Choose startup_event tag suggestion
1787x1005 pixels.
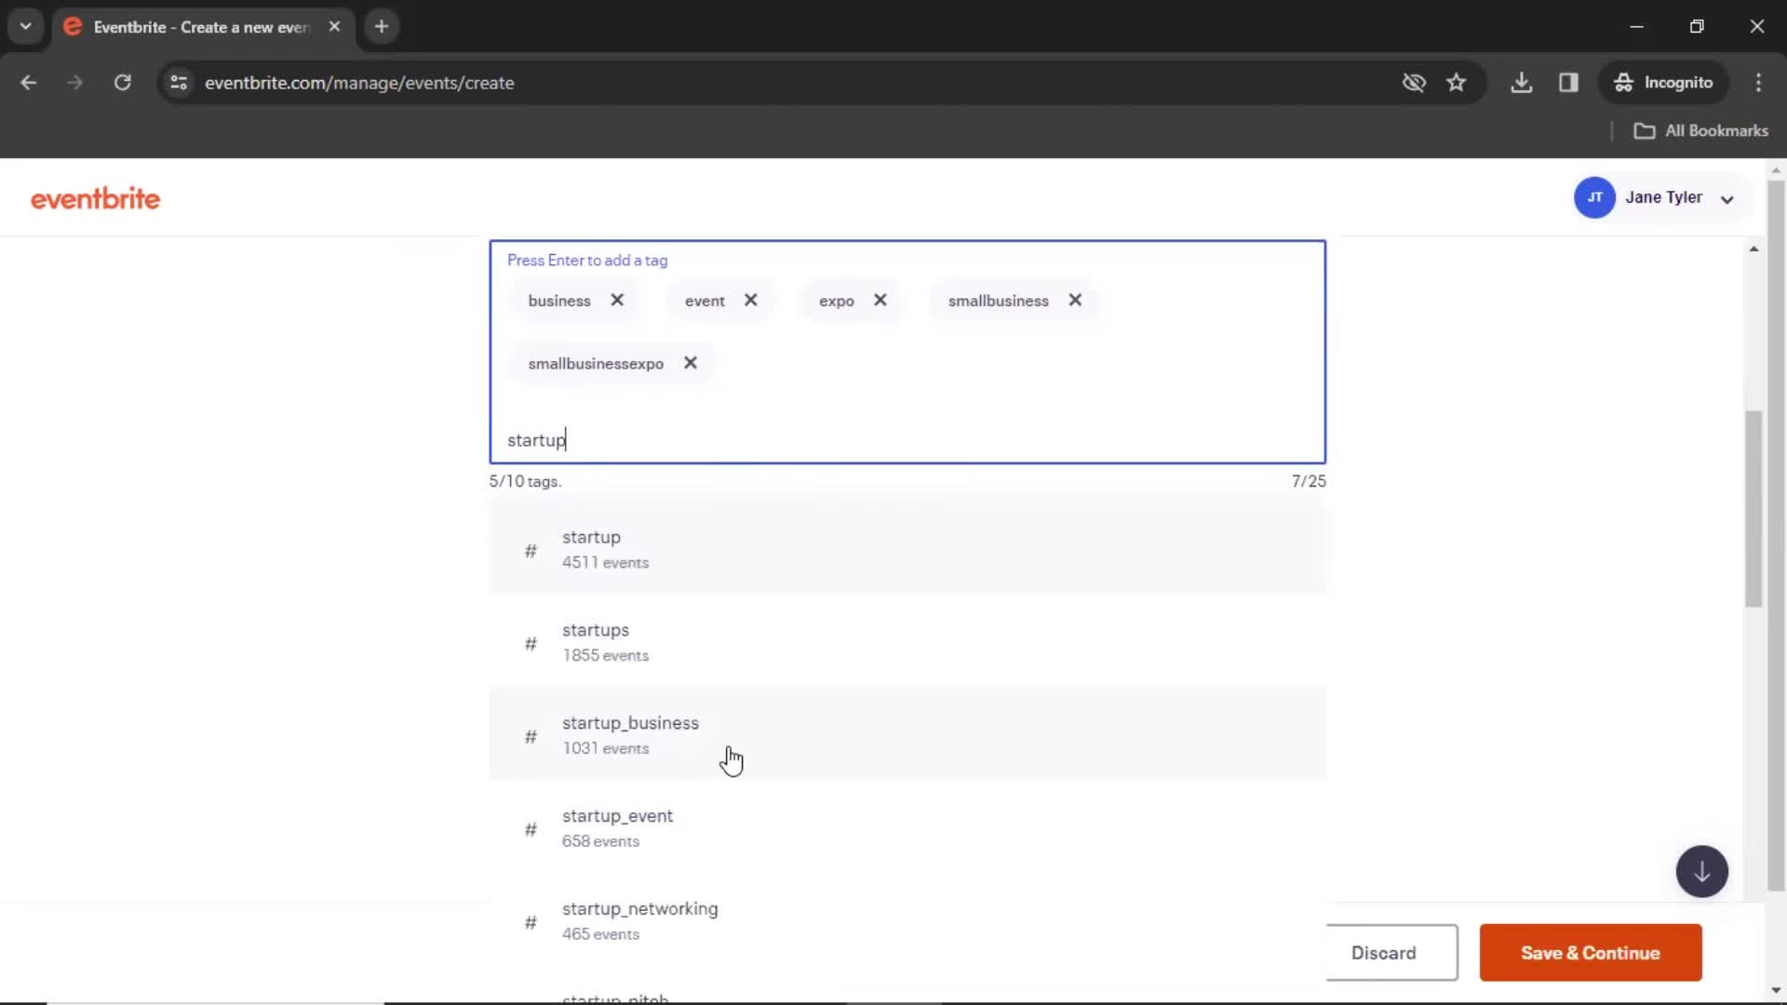click(x=907, y=828)
